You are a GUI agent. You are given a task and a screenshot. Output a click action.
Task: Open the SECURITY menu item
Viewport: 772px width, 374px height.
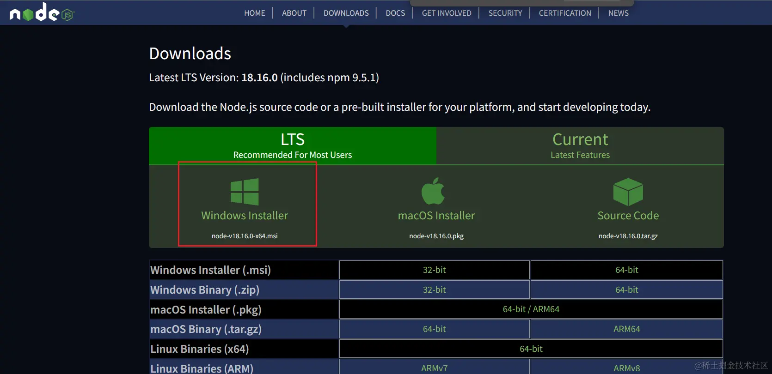[505, 13]
